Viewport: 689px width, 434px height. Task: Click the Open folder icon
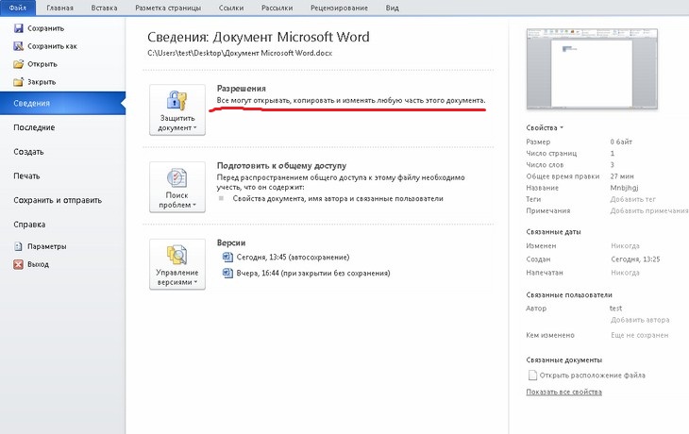19,64
